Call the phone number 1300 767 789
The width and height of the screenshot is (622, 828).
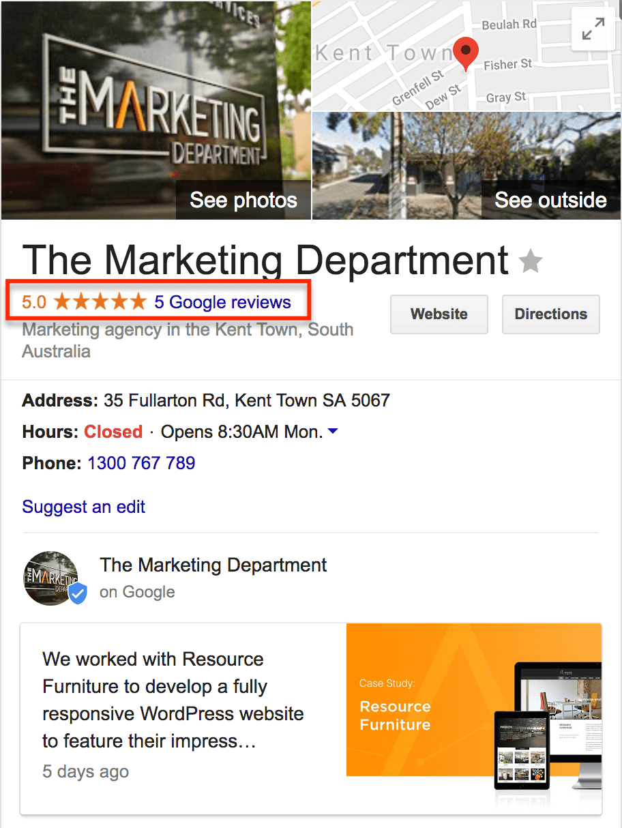(x=141, y=463)
